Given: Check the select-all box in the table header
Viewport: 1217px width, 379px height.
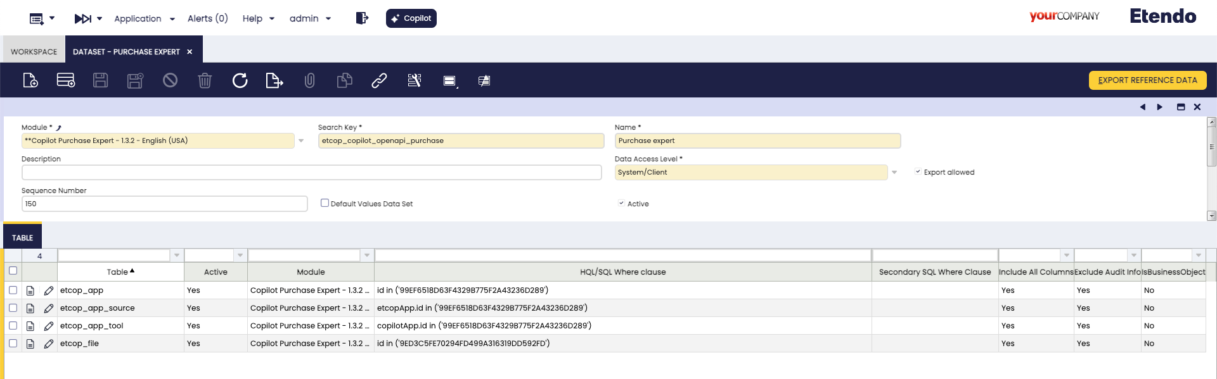Looking at the screenshot, I should coord(13,271).
